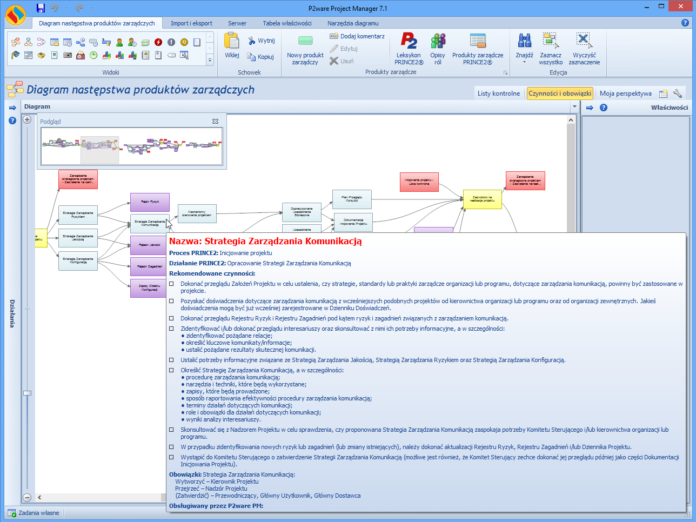Check the box for Dokonać przeglądu Rejestru Ryzyk
Screen dimensions: 696x522
click(x=171, y=318)
